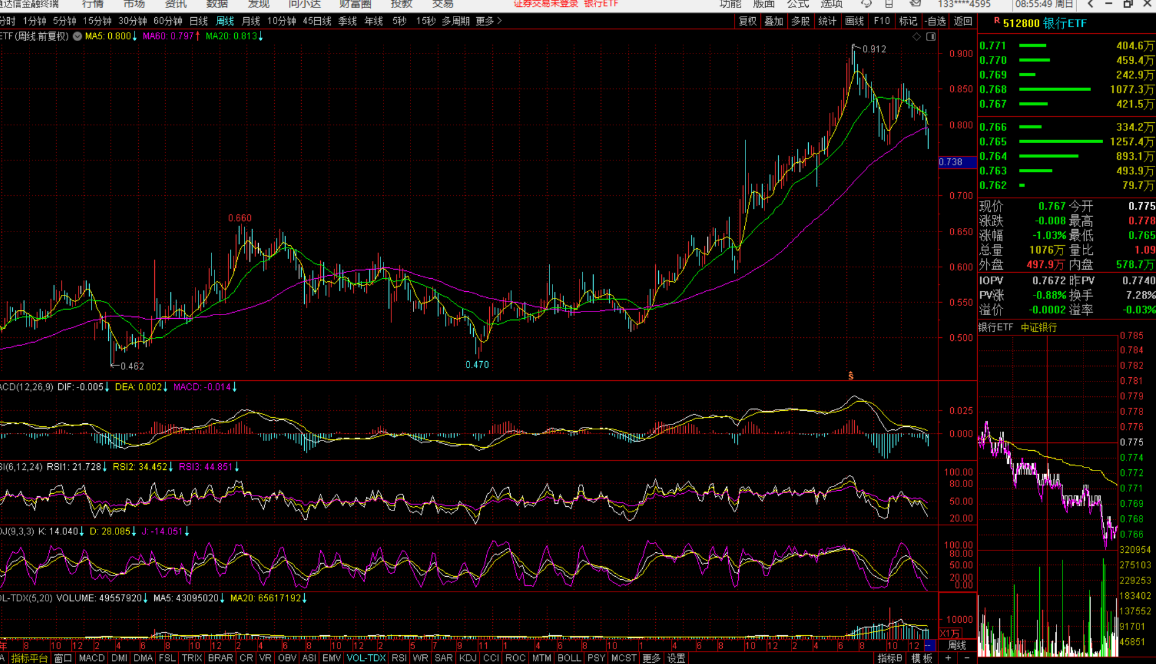Switch chart to 日线 period
The height and width of the screenshot is (664, 1156).
click(x=199, y=21)
